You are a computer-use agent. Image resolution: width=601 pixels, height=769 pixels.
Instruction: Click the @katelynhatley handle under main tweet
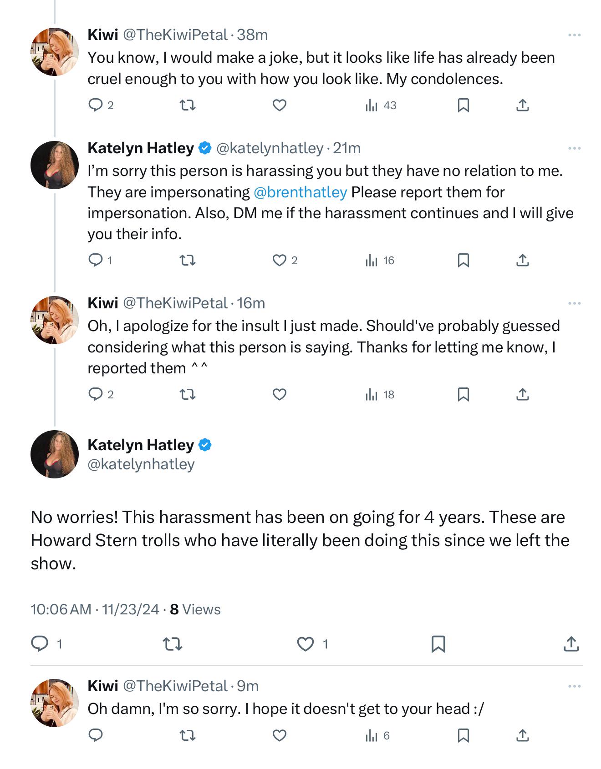(141, 464)
